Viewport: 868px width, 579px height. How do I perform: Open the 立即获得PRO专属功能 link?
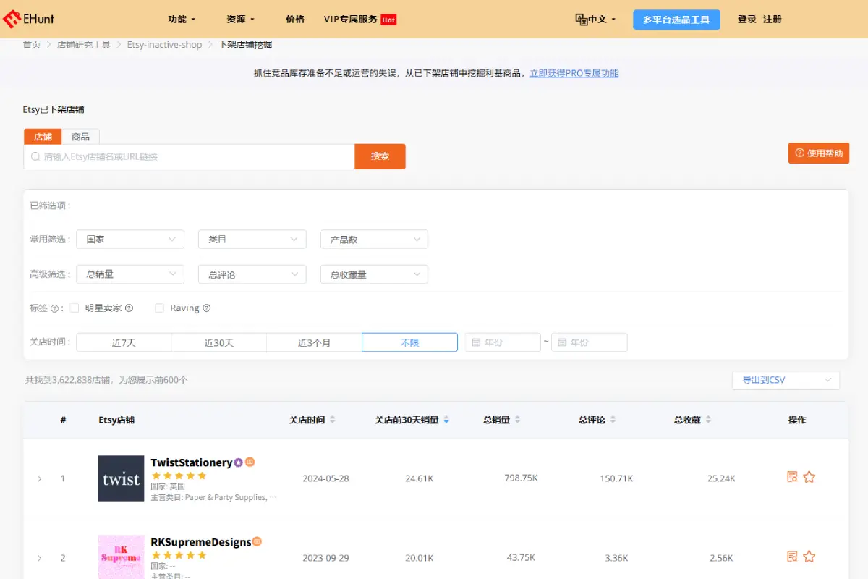pos(574,73)
